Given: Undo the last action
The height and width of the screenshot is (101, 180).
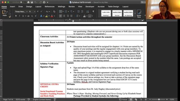Looking at the screenshot, I should [x=35, y=2].
